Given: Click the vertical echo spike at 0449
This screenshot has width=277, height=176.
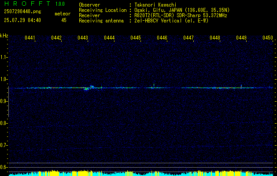Looking at the screenshot, I should (241, 86).
